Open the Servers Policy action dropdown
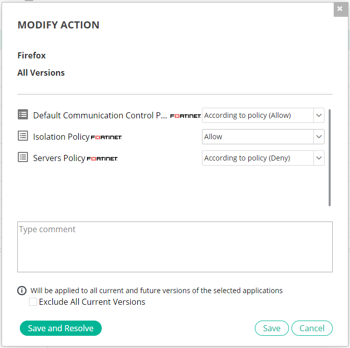The image size is (350, 348). click(x=263, y=158)
